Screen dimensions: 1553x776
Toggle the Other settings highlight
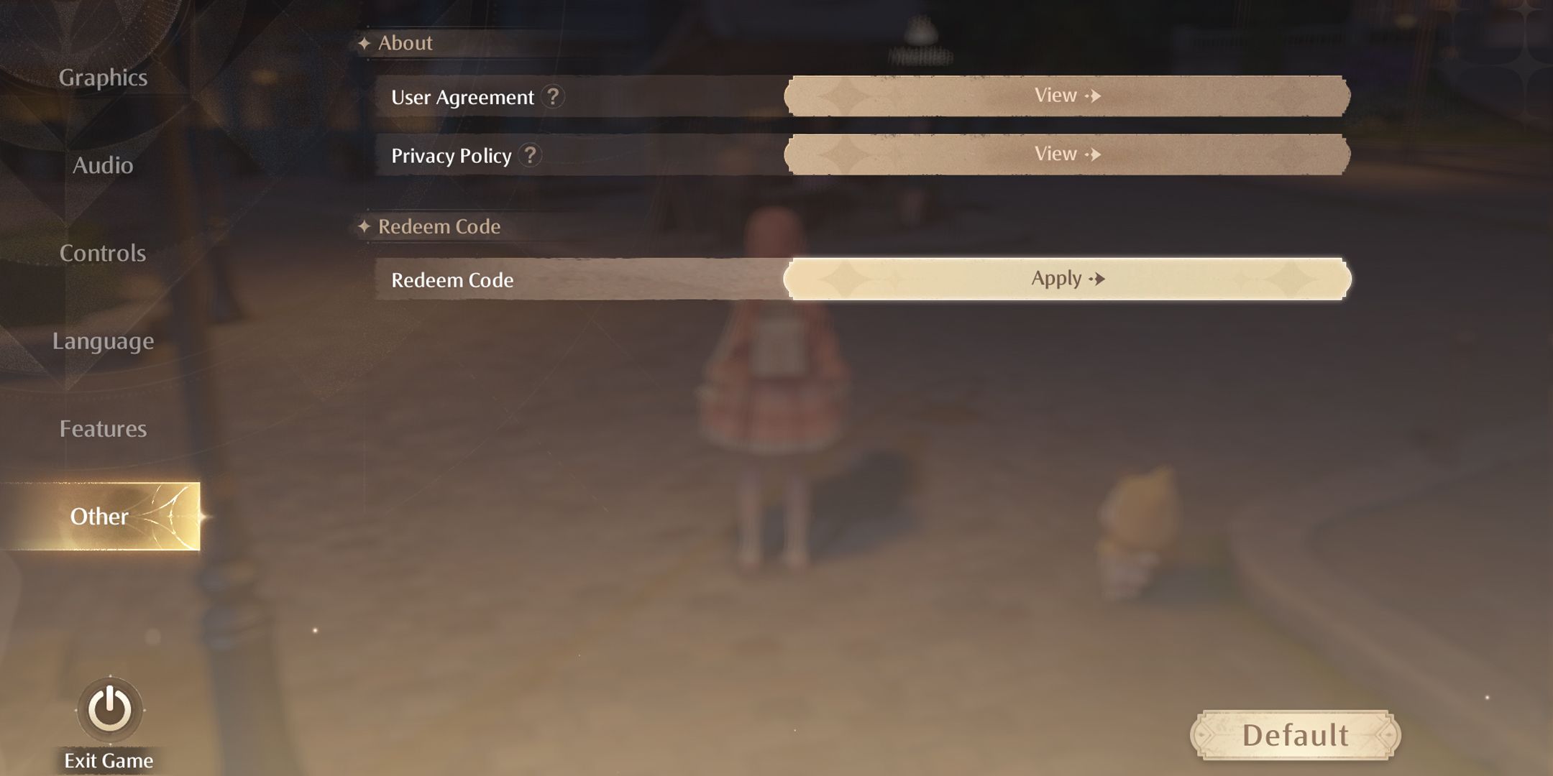[x=99, y=514]
